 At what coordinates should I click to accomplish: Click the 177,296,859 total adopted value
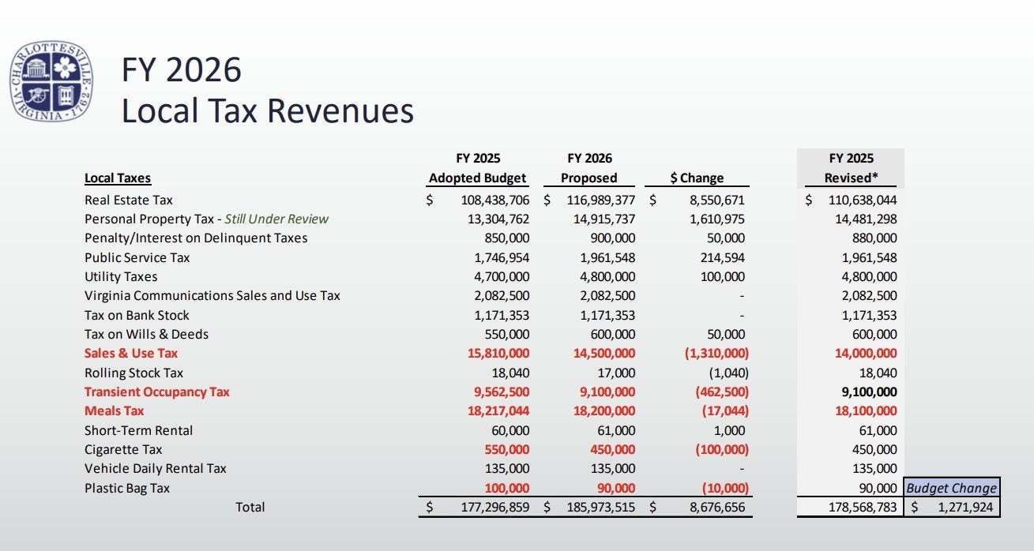[x=495, y=507]
